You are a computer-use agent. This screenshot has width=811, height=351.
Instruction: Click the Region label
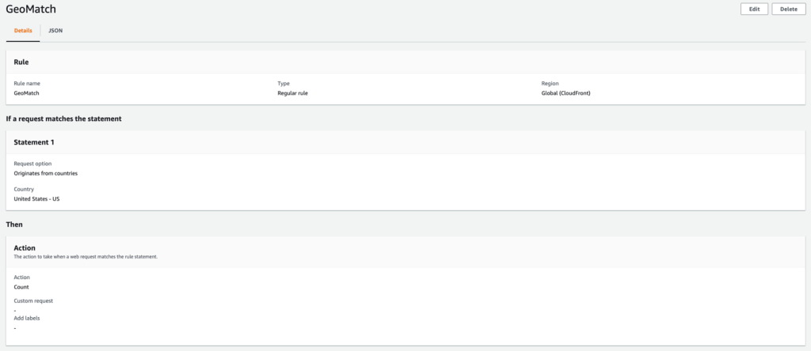[550, 83]
